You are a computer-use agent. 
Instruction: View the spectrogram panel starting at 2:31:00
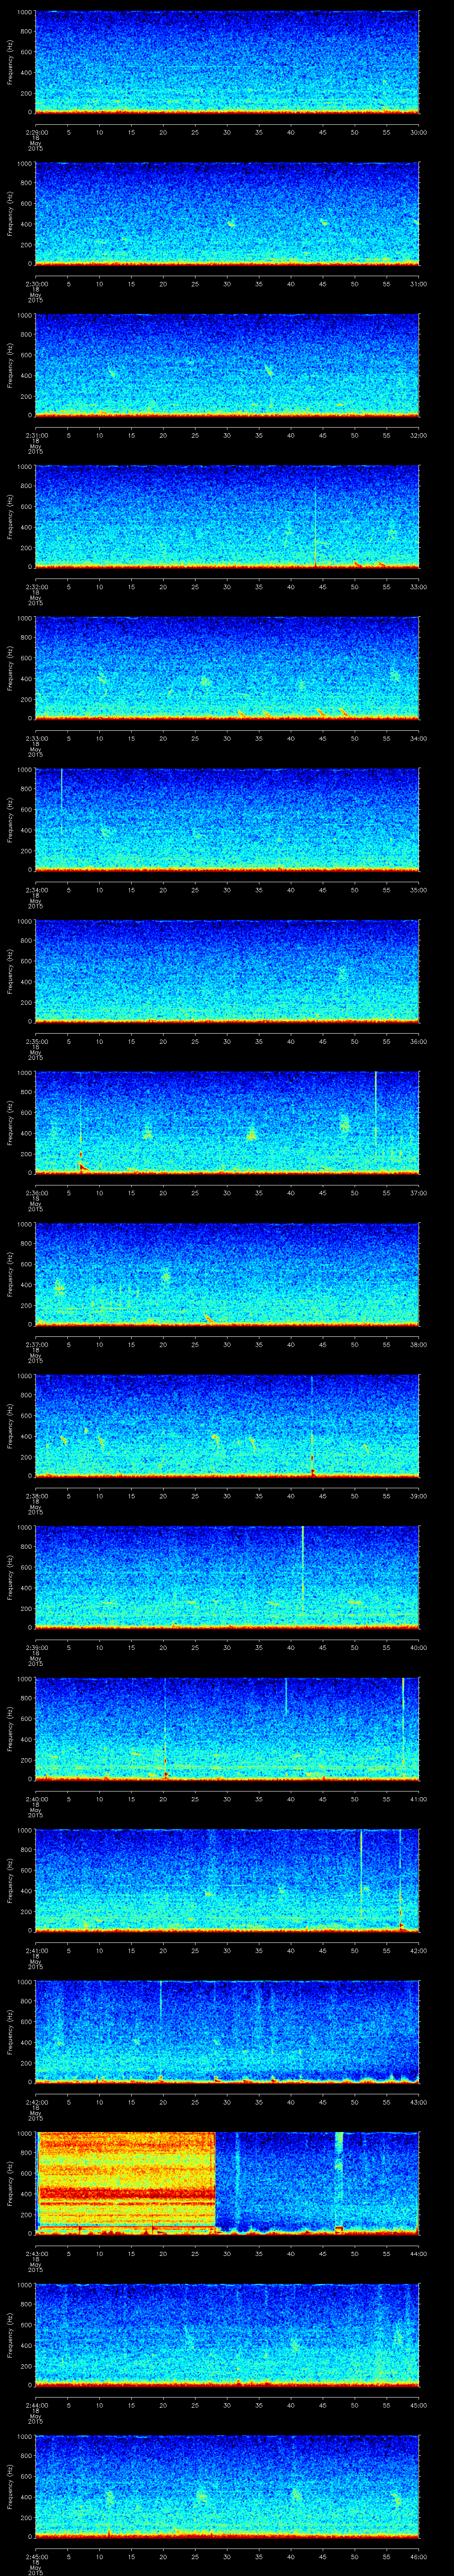(227, 365)
